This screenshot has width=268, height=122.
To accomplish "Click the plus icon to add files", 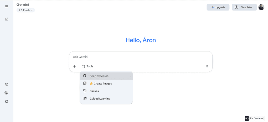I will (75, 66).
